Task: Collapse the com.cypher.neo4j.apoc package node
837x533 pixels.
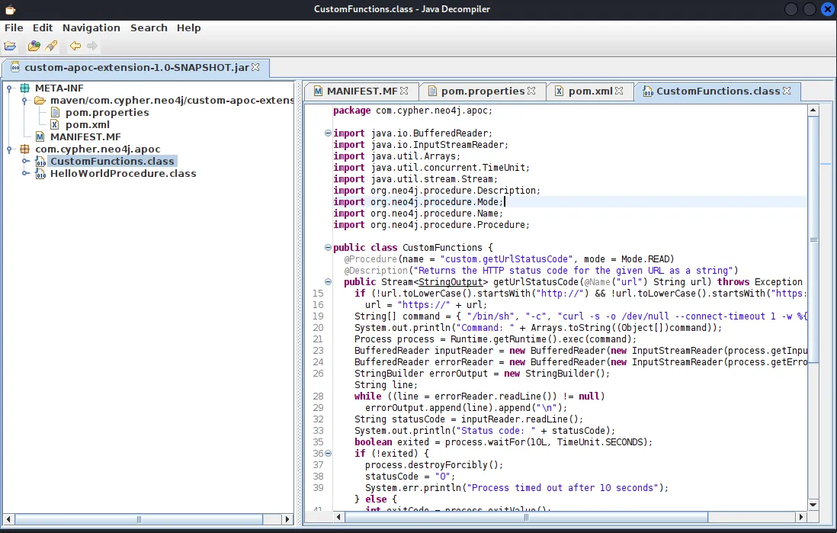Action: point(9,149)
